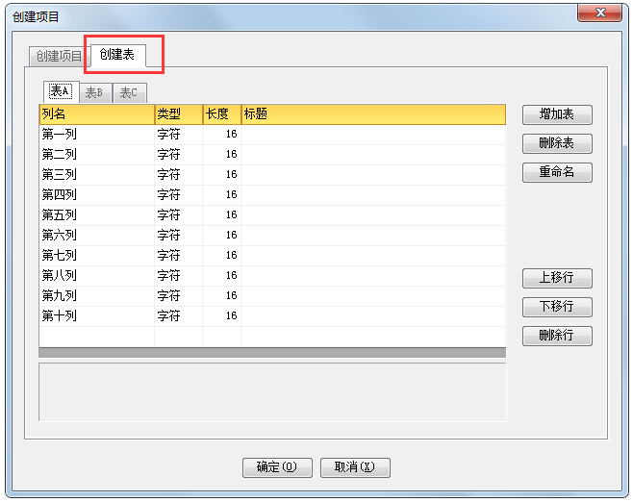633x502 pixels.
Task: Delete row using 删除行 button
Action: (x=557, y=336)
